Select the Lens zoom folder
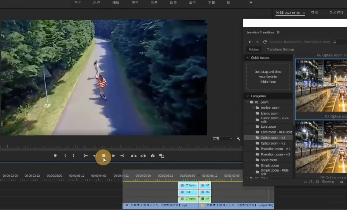The height and width of the screenshot is (210, 347). click(x=268, y=127)
